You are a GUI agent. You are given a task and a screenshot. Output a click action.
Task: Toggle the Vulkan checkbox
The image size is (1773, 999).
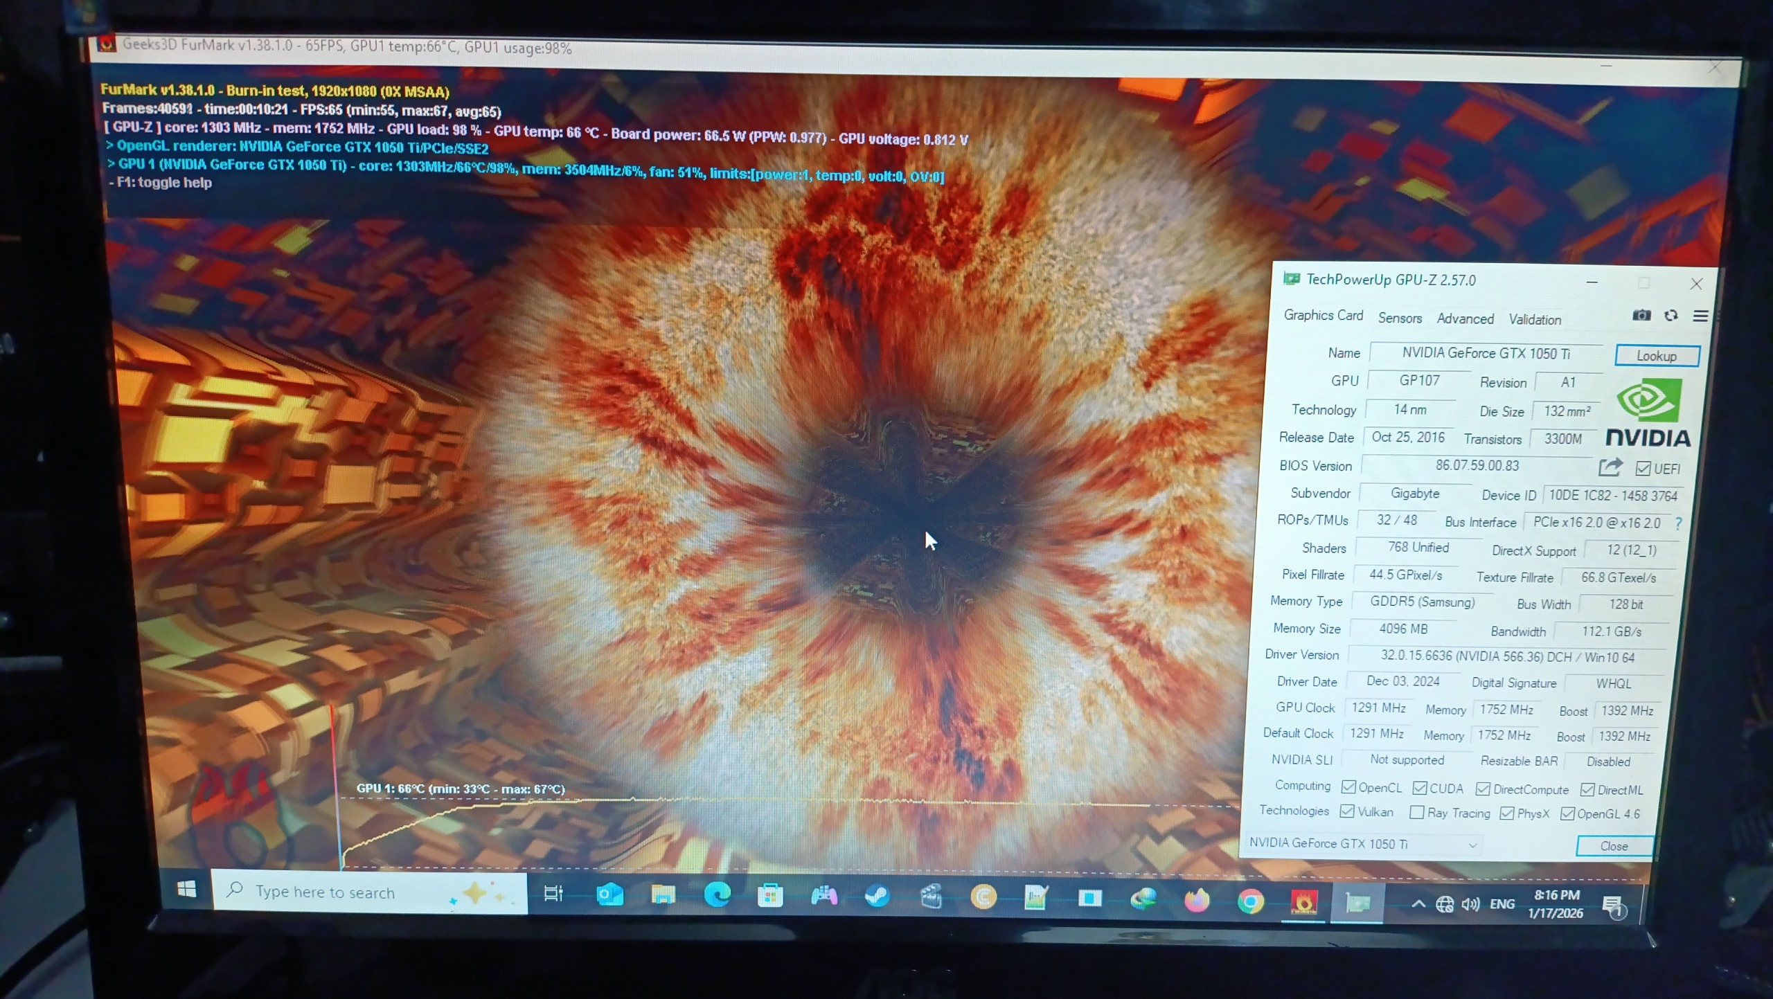point(1347,811)
